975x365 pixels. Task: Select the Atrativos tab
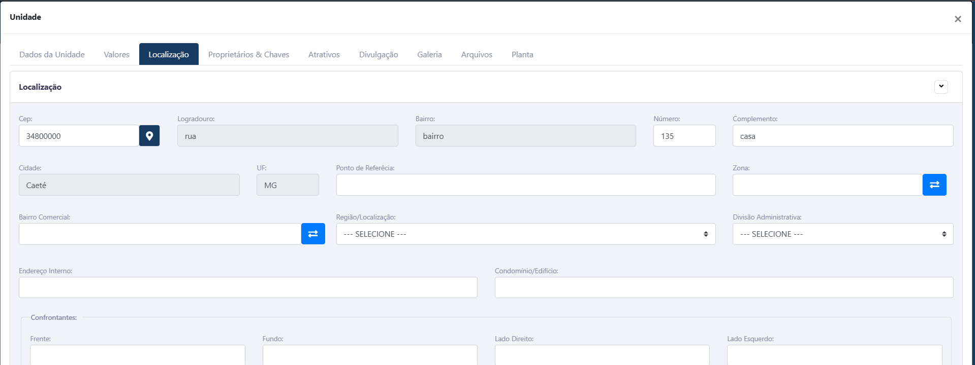point(324,55)
